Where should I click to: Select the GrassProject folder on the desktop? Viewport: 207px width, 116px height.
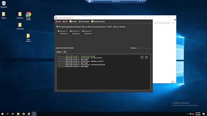point(20,26)
